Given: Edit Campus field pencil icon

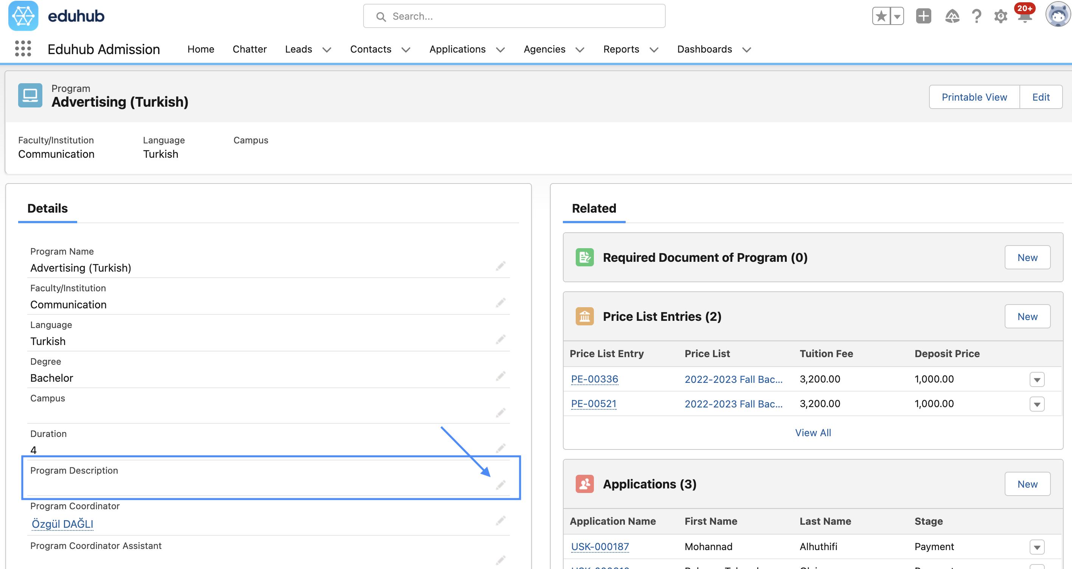Looking at the screenshot, I should coord(500,412).
